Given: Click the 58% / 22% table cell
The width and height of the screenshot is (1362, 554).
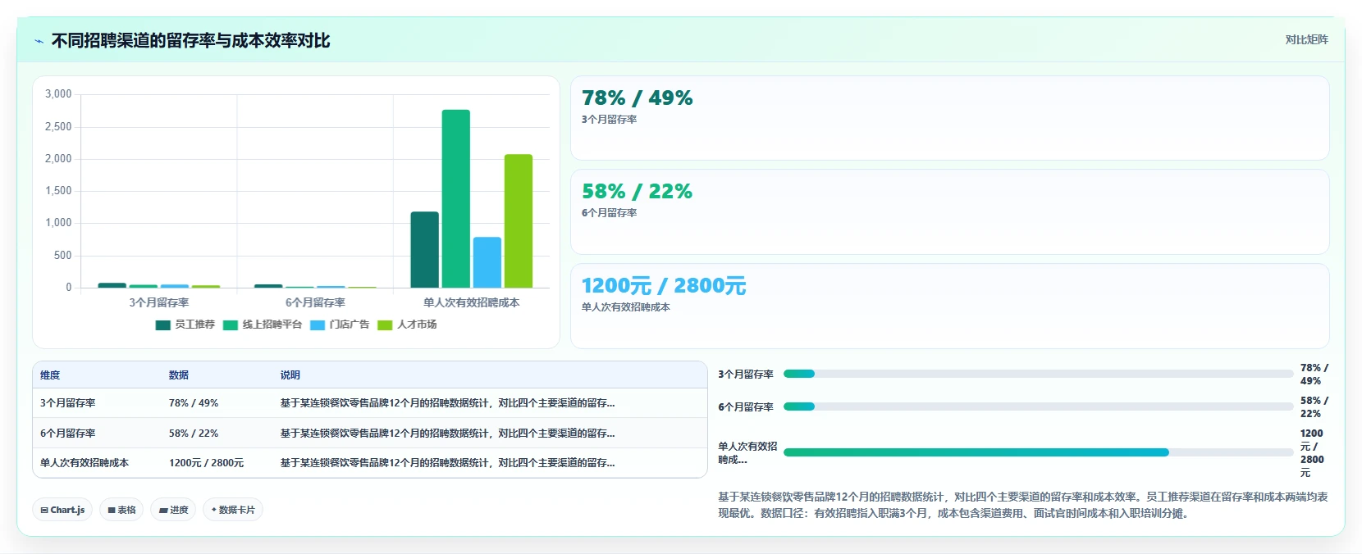Looking at the screenshot, I should point(194,434).
